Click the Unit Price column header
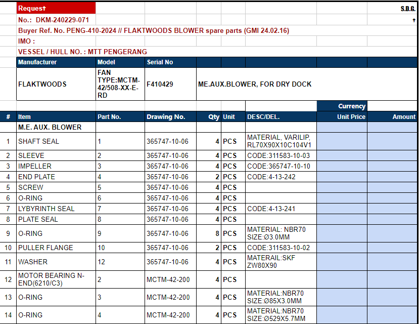 pyautogui.click(x=342, y=117)
